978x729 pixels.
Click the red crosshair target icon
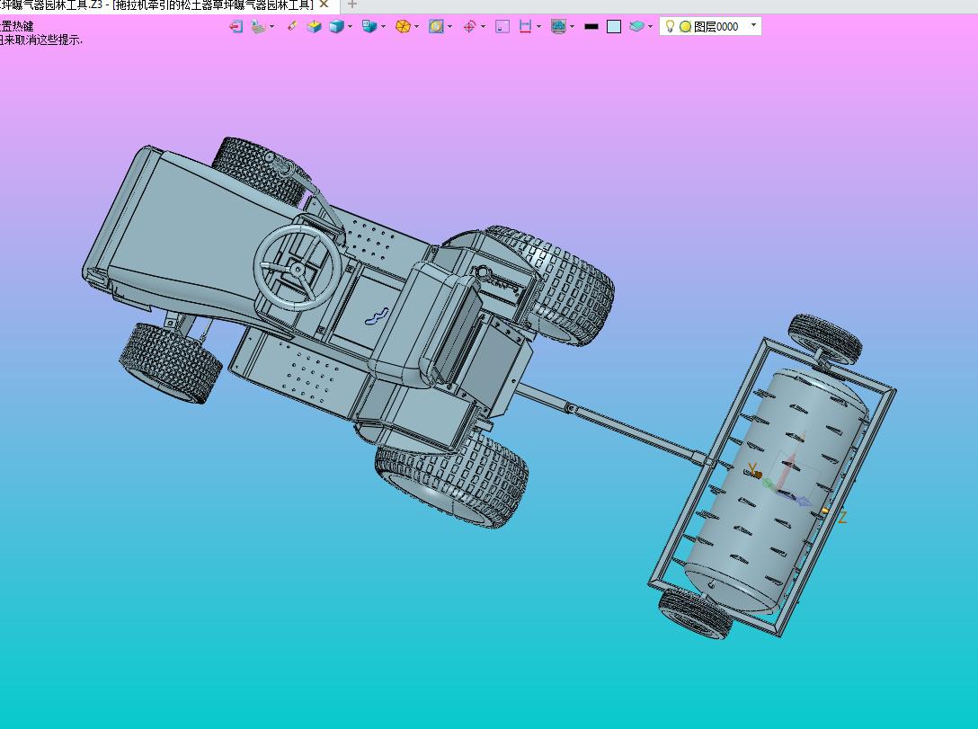tap(469, 26)
